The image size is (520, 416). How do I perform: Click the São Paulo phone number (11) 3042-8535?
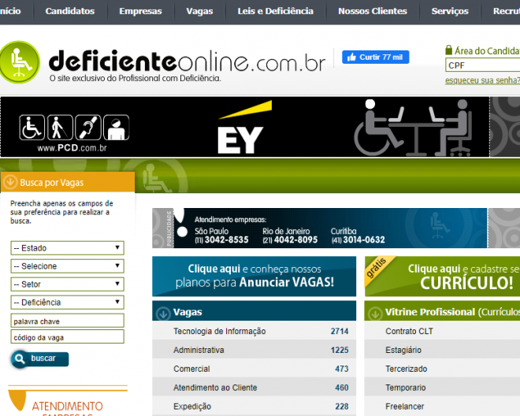[x=221, y=240]
